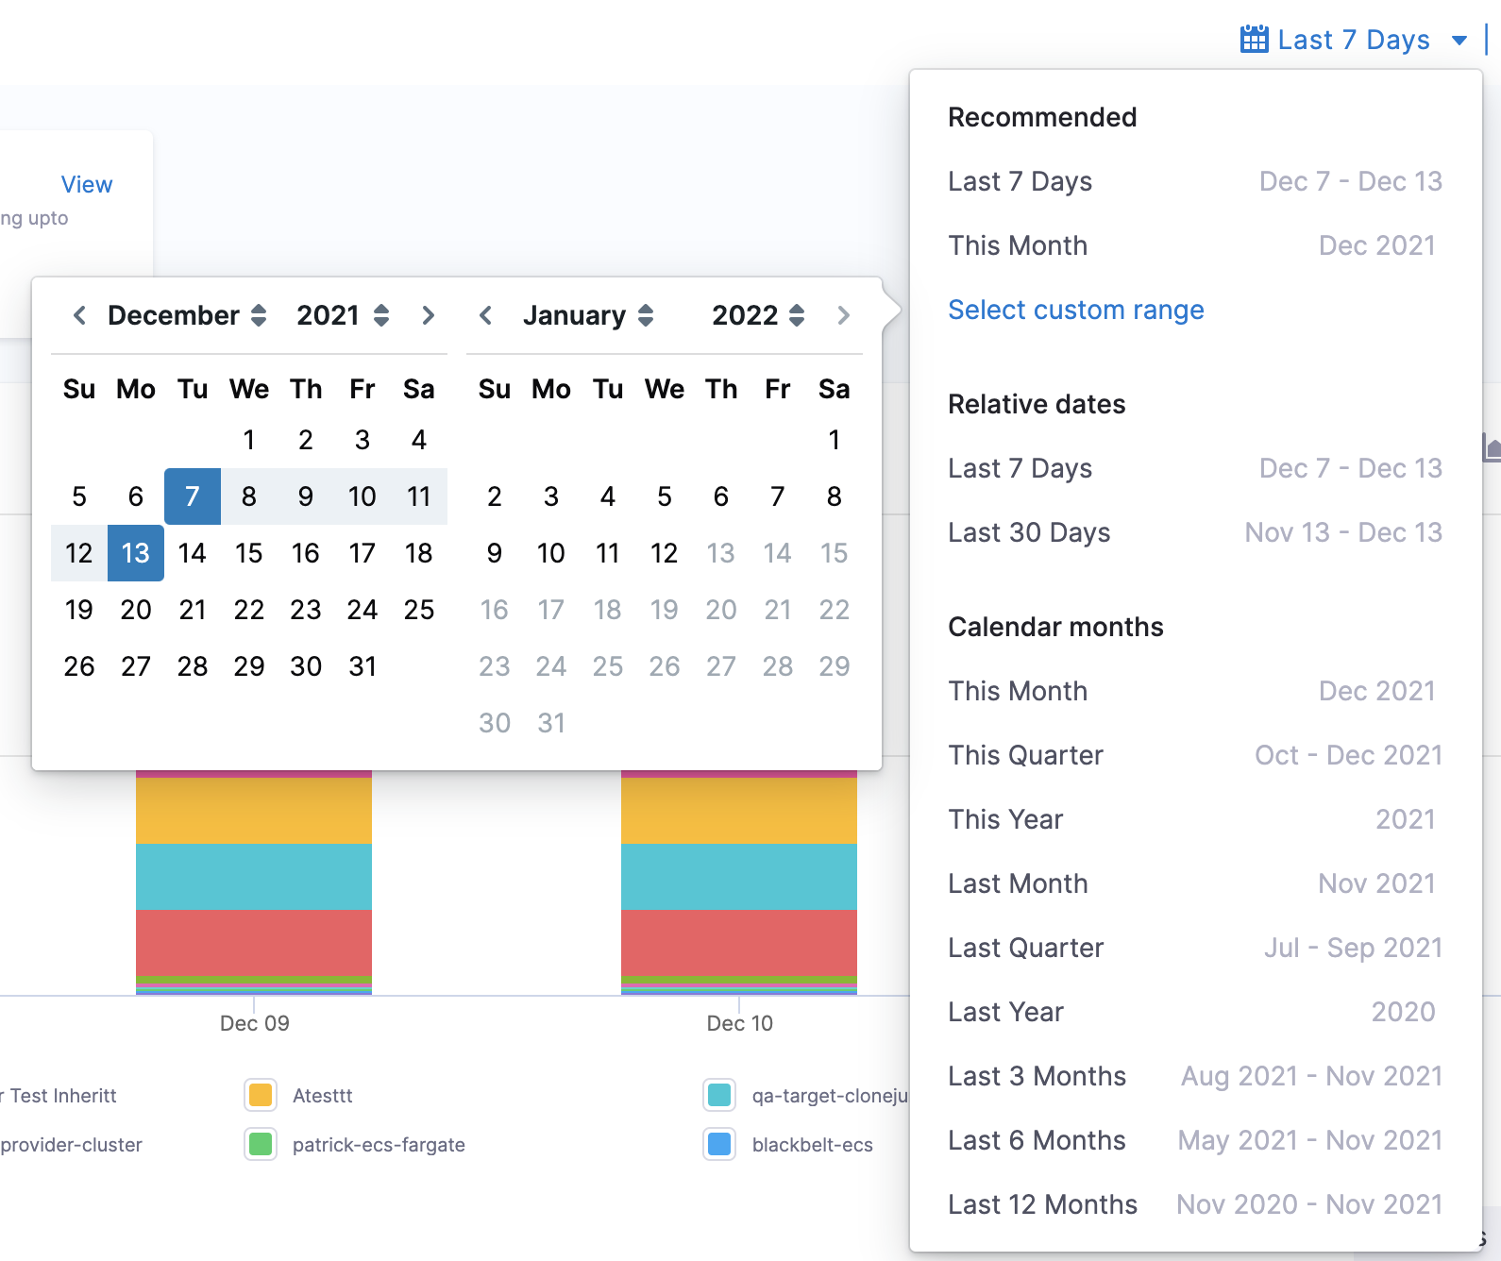This screenshot has height=1261, width=1501.
Task: Go to next month from December
Action: click(428, 315)
